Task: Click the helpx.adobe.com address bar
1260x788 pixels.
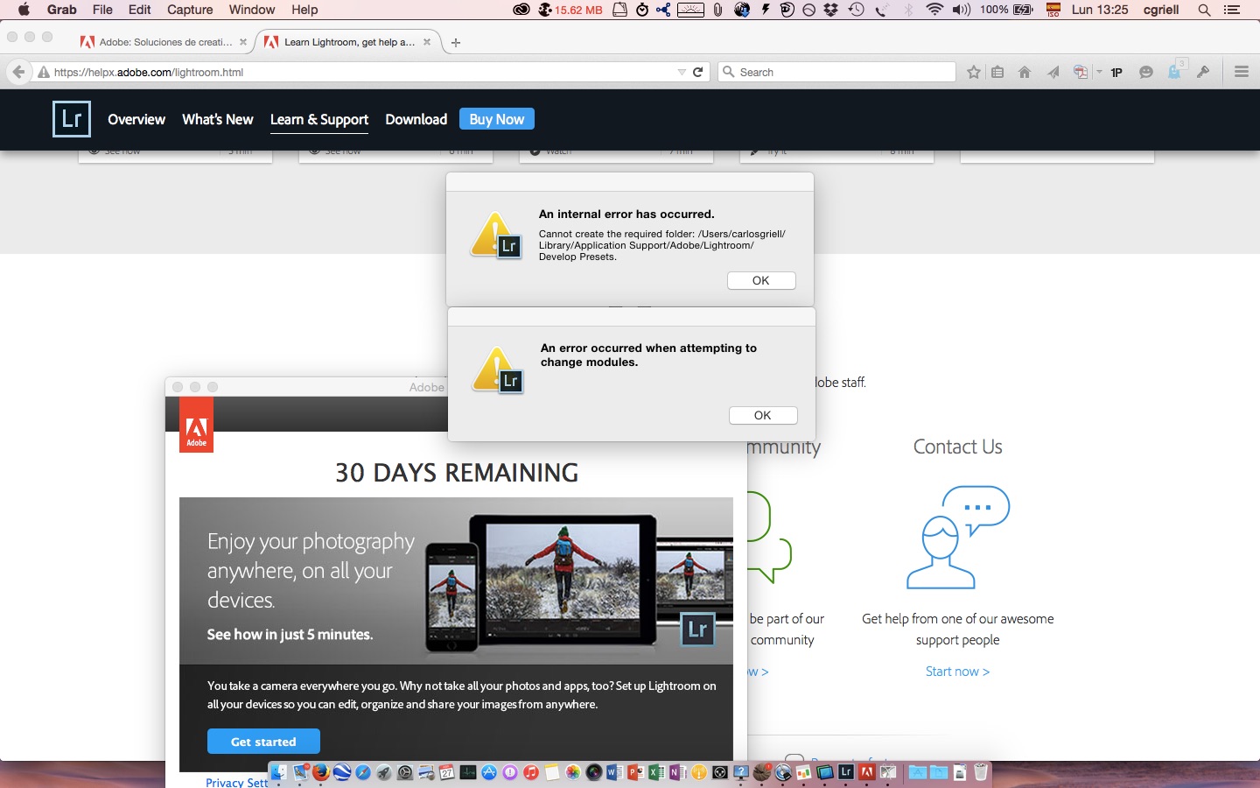Action: point(359,72)
